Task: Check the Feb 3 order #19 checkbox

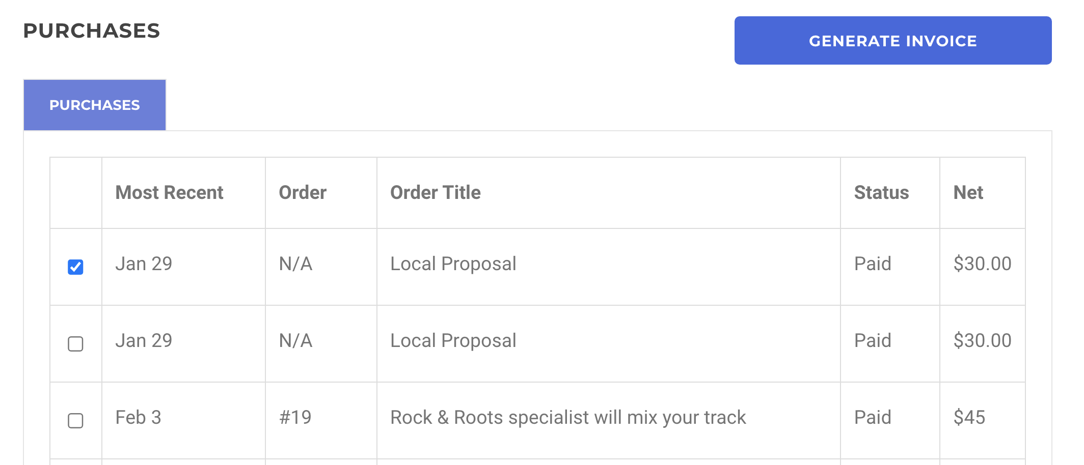Action: [x=75, y=420]
